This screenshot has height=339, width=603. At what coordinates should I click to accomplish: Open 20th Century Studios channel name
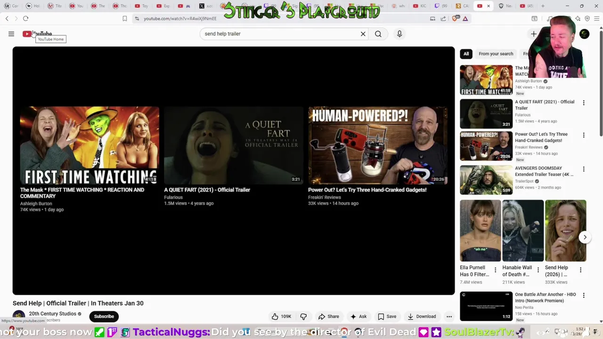(x=52, y=314)
